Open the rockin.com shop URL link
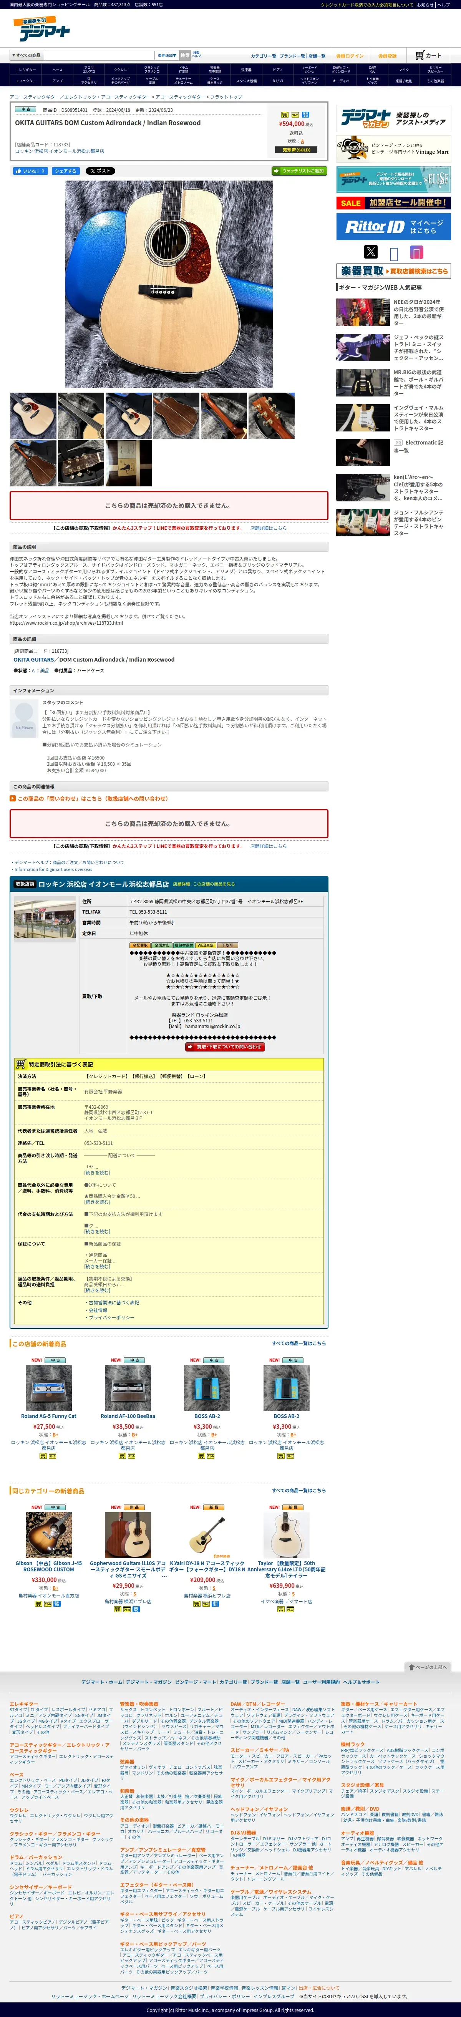Screen dimensions: 461x2017 pos(66,623)
